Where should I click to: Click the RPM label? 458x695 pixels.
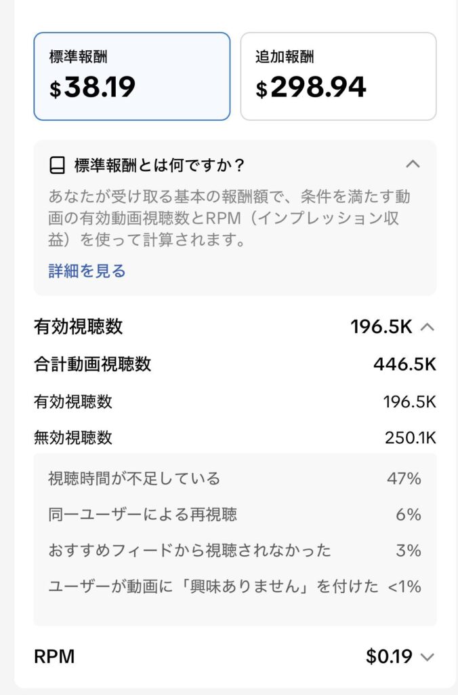(54, 656)
